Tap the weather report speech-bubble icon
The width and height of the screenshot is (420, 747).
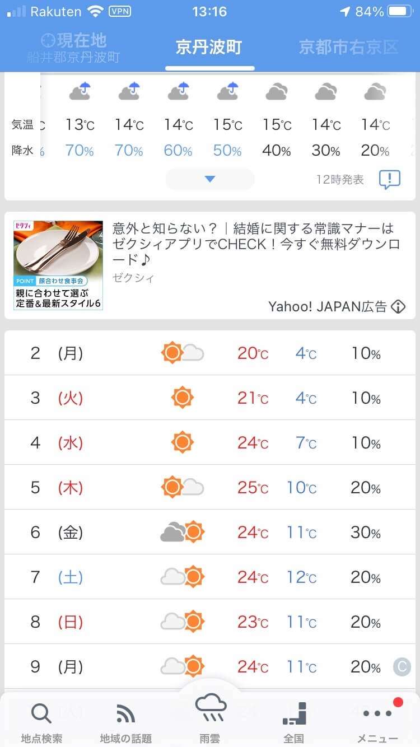[389, 180]
